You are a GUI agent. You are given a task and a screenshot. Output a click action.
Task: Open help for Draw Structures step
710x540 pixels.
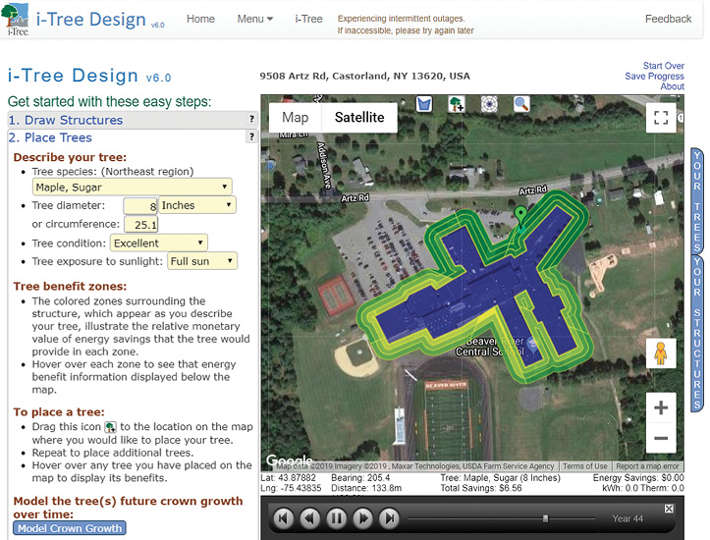(x=251, y=119)
